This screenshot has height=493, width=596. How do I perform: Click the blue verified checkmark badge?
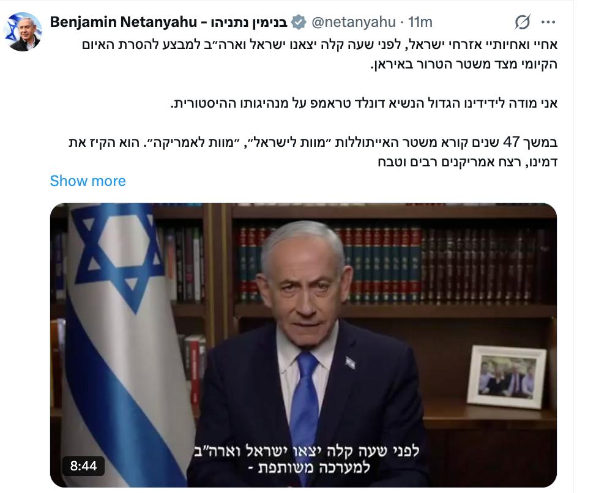click(299, 22)
